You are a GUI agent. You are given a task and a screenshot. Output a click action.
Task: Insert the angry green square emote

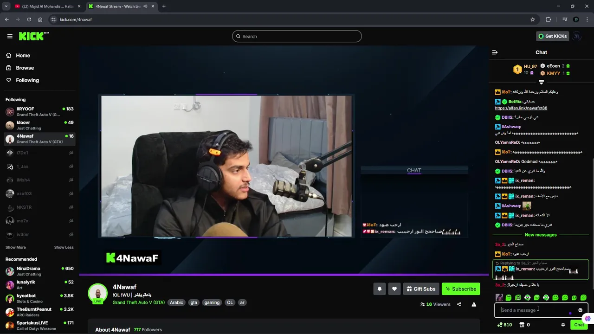tap(518, 298)
